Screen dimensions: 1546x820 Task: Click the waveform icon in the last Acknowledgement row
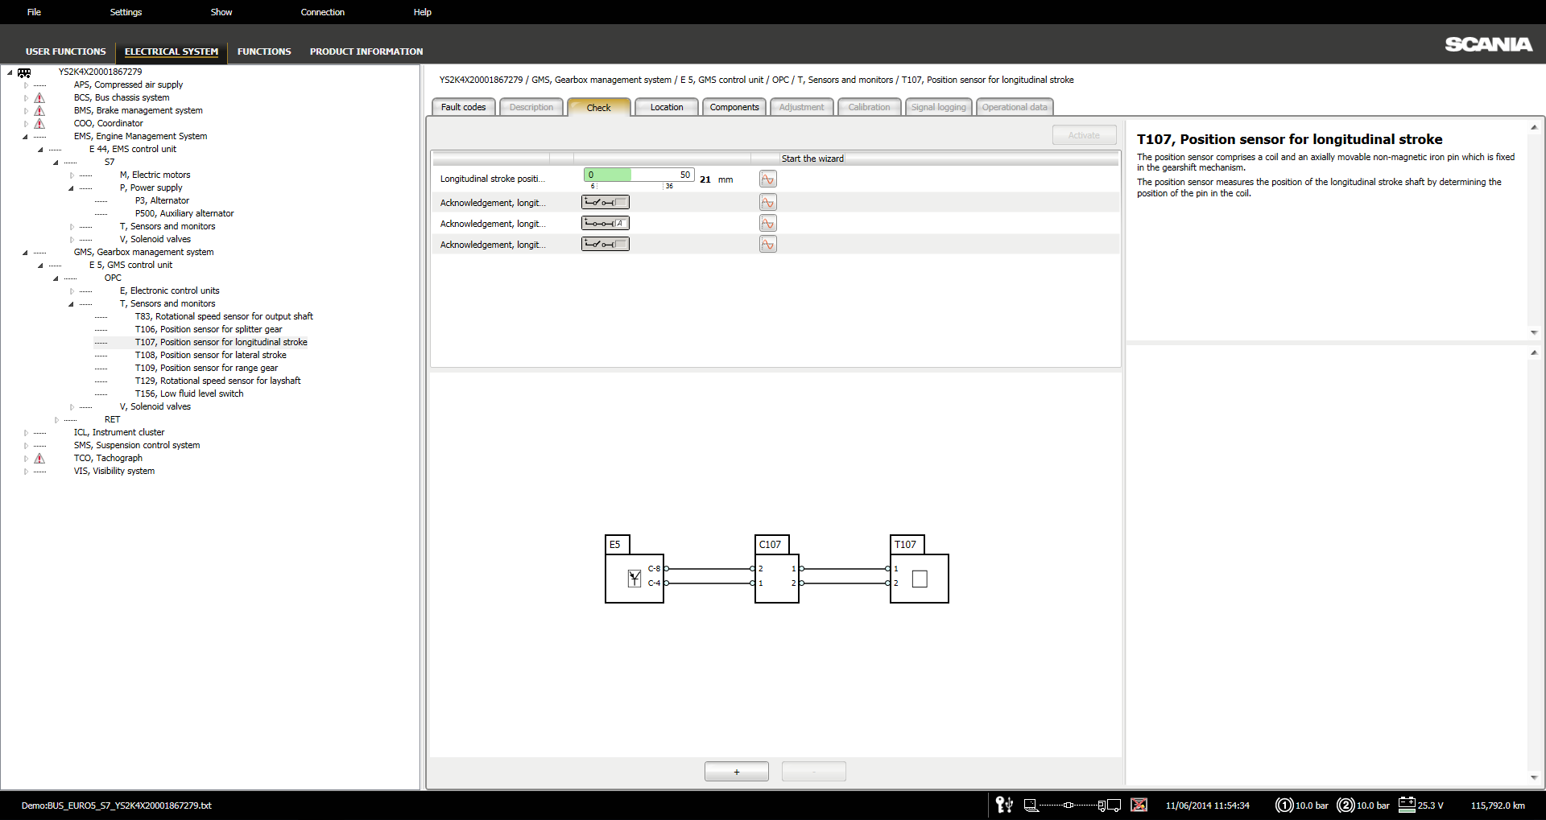click(767, 245)
